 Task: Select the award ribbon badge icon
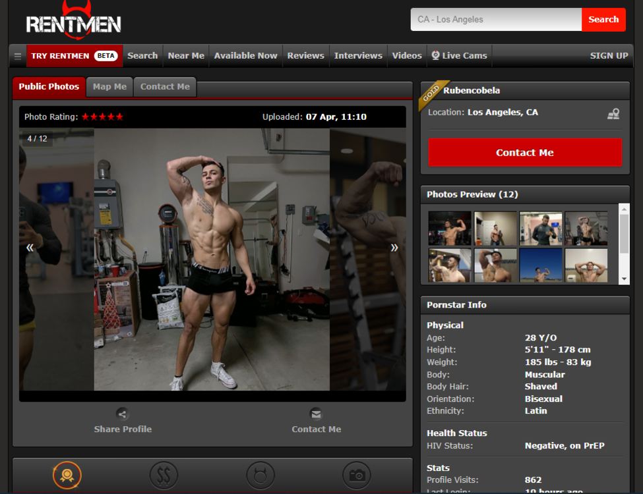pos(67,475)
